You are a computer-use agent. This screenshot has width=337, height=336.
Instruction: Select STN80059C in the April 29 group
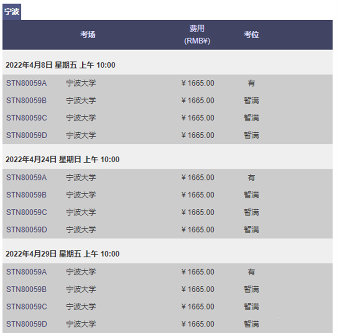pyautogui.click(x=26, y=307)
